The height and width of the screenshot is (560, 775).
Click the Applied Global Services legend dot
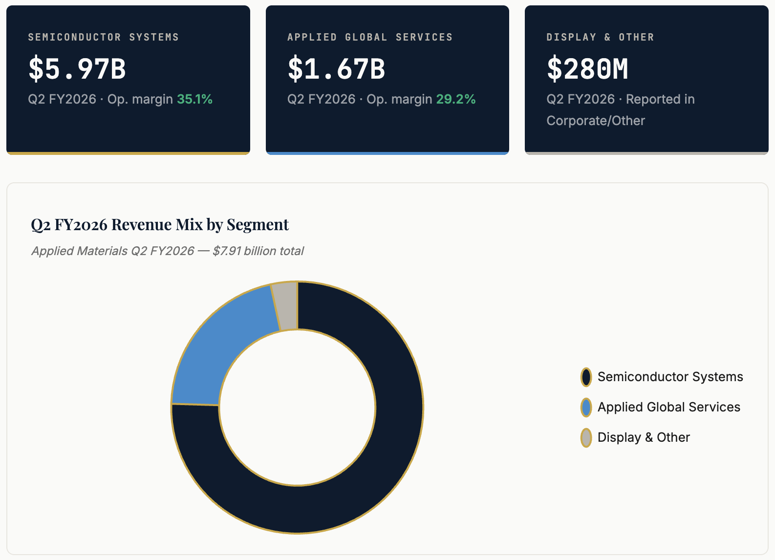coord(586,408)
